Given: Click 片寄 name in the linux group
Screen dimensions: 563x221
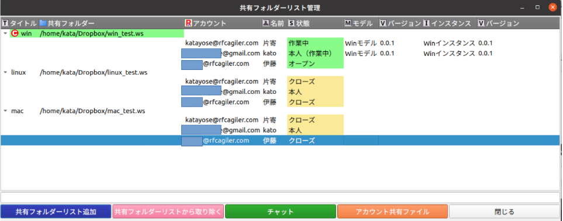Looking at the screenshot, I should click(x=270, y=82).
